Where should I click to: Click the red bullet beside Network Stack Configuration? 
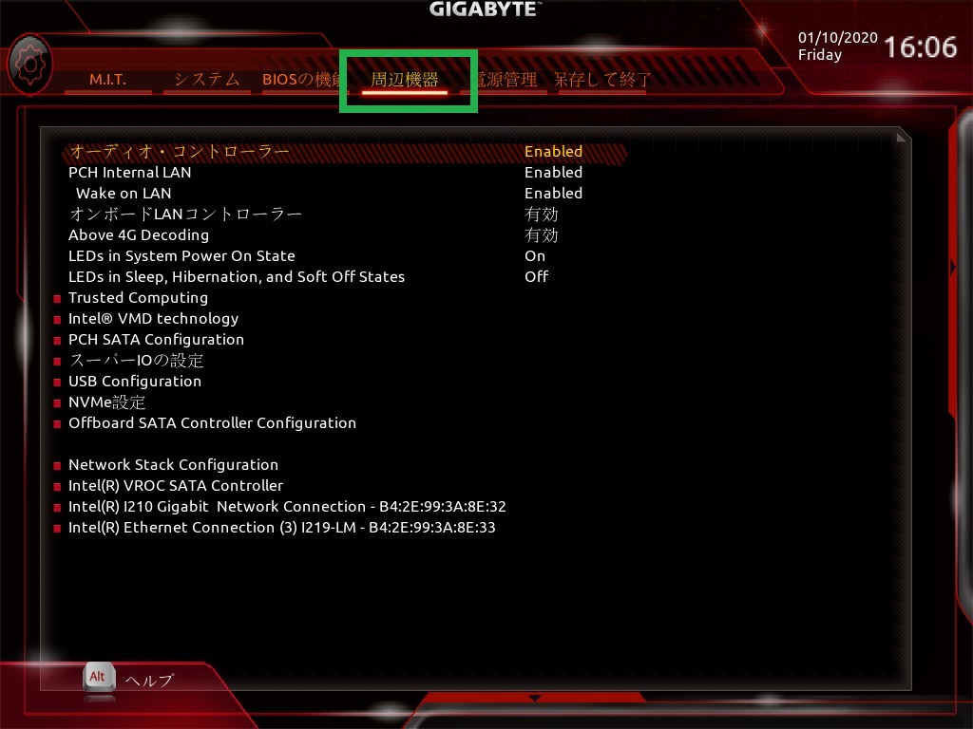(x=57, y=465)
